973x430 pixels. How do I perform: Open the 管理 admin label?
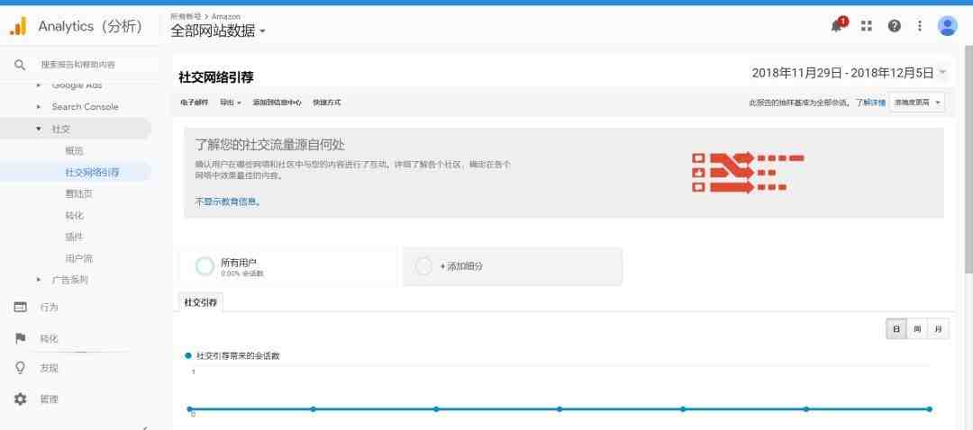coord(49,399)
